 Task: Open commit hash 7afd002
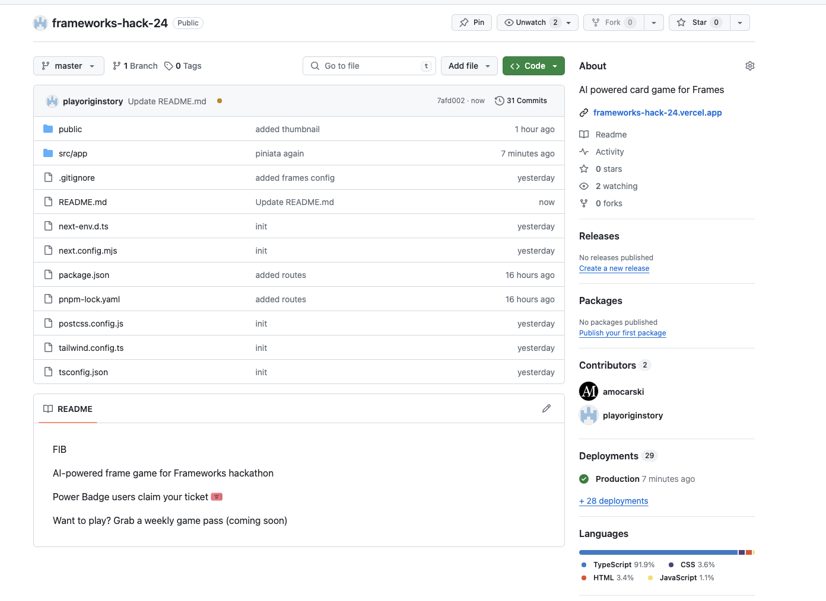pyautogui.click(x=451, y=101)
